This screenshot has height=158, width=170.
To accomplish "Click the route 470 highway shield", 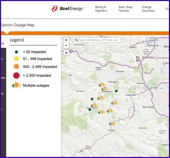I will [x=149, y=90].
